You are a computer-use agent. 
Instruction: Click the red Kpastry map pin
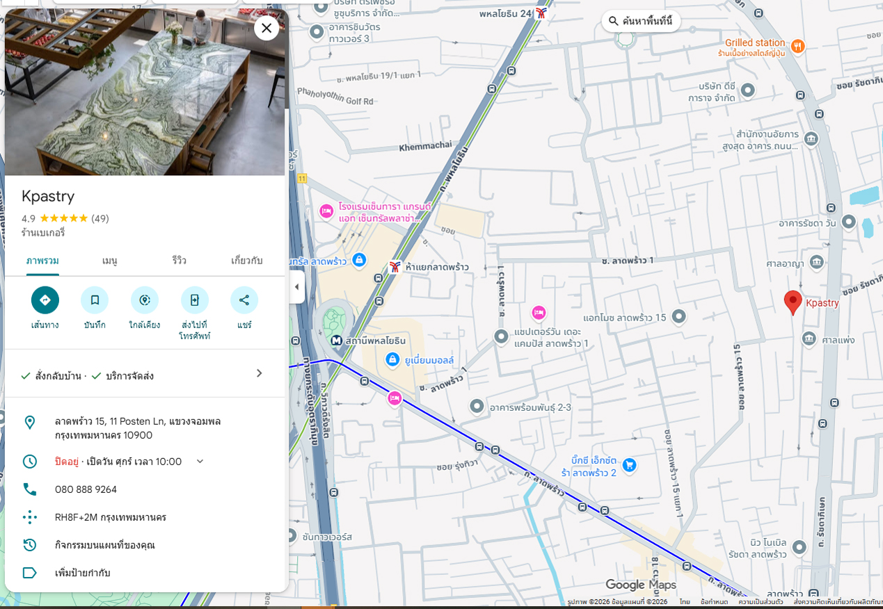click(793, 303)
